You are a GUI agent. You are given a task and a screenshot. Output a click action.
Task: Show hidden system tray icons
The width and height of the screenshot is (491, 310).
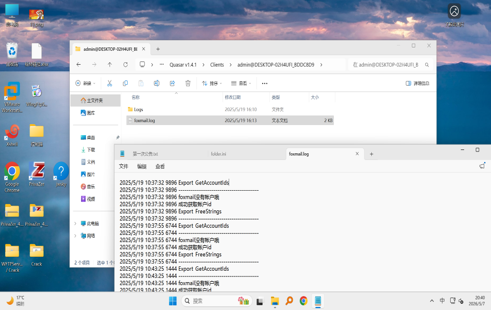point(432,300)
